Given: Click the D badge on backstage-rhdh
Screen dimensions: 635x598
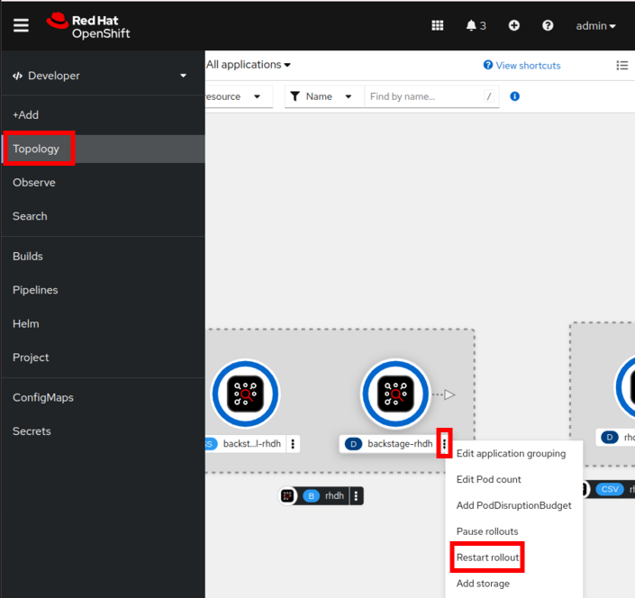Looking at the screenshot, I should click(x=353, y=444).
